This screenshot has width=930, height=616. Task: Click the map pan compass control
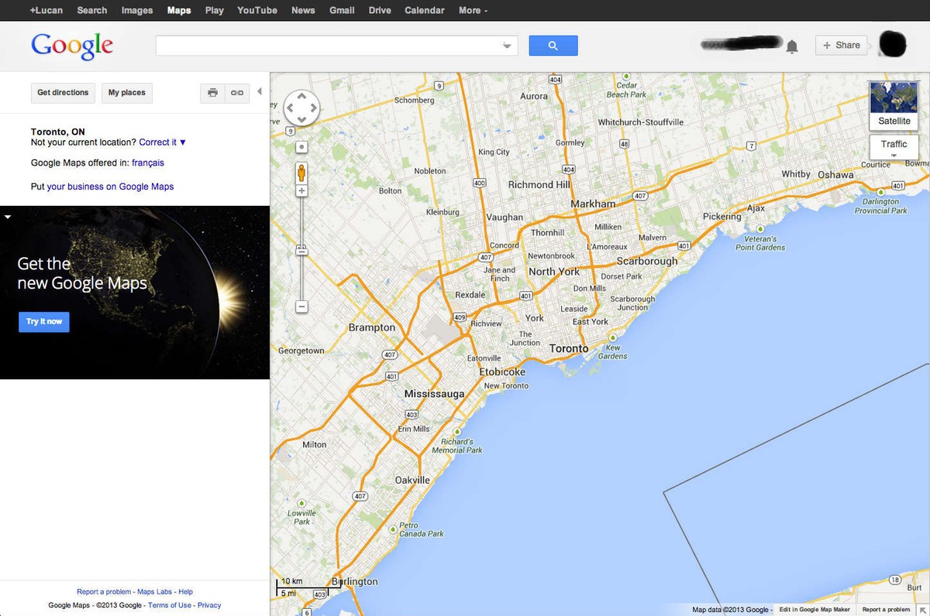pyautogui.click(x=301, y=108)
